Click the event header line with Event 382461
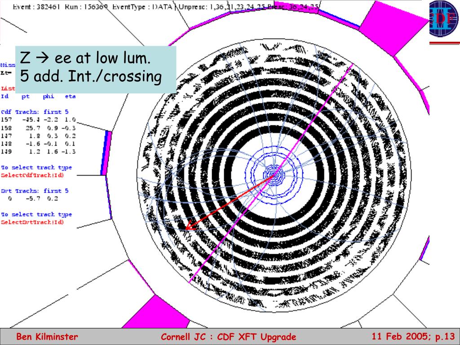The image size is (460, 345). coord(166,6)
